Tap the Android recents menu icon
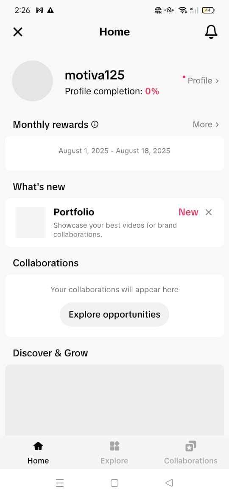The image size is (229, 497). pos(60,483)
